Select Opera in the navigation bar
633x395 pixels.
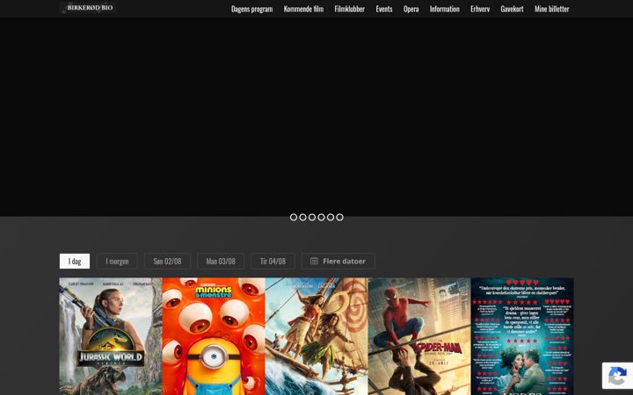click(411, 9)
